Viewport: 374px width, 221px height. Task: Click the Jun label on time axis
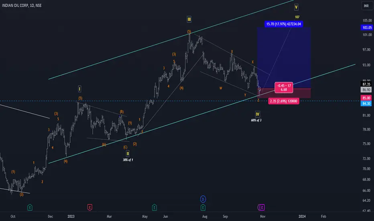coord(166,216)
